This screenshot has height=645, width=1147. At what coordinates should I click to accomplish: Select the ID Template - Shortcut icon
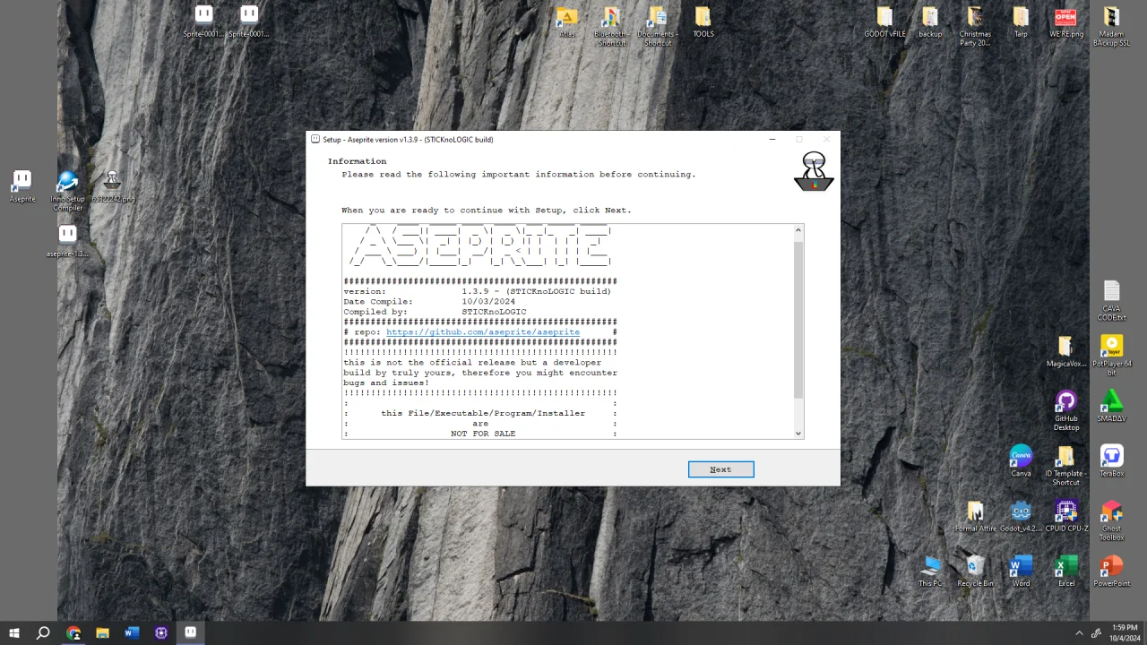coord(1065,466)
